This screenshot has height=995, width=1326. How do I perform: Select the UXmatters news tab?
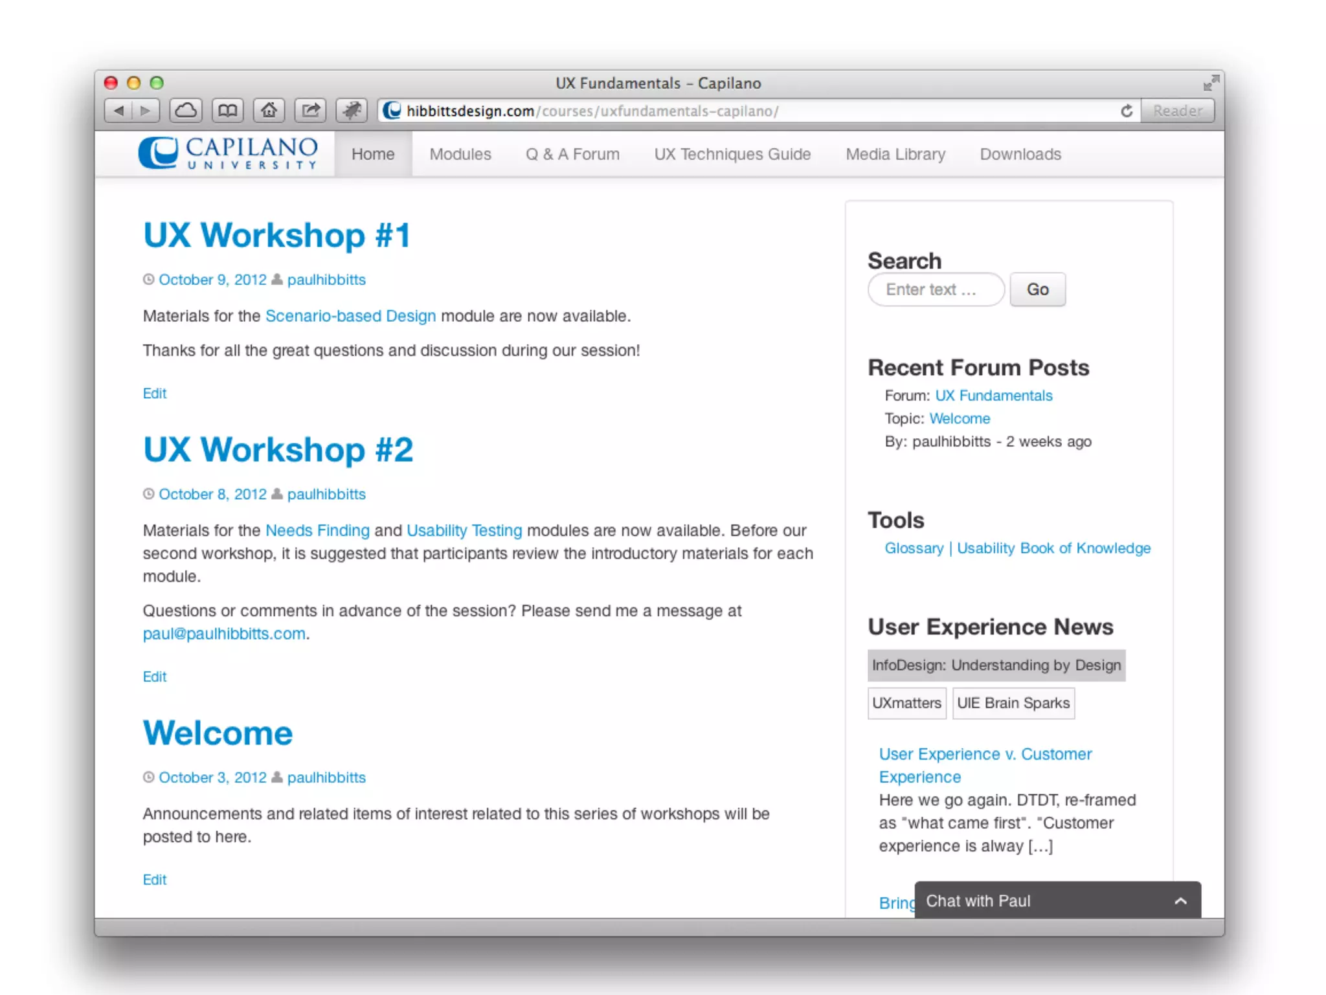click(x=906, y=703)
